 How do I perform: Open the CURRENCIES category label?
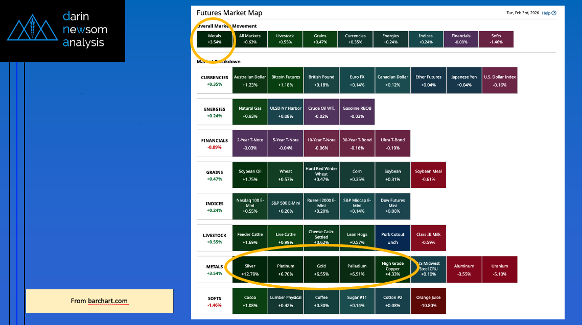click(x=214, y=81)
